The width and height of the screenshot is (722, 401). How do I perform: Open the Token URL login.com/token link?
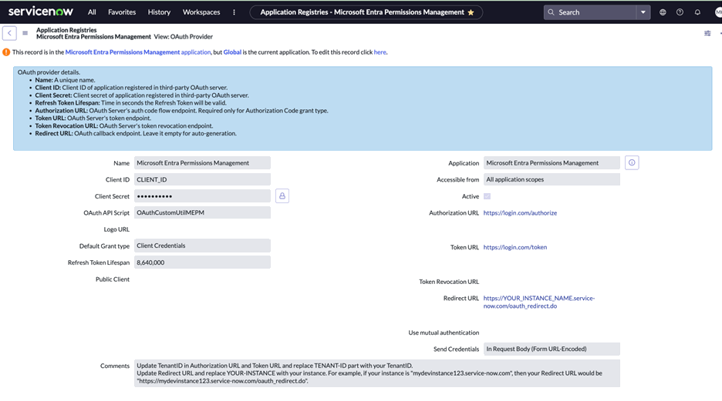(515, 247)
